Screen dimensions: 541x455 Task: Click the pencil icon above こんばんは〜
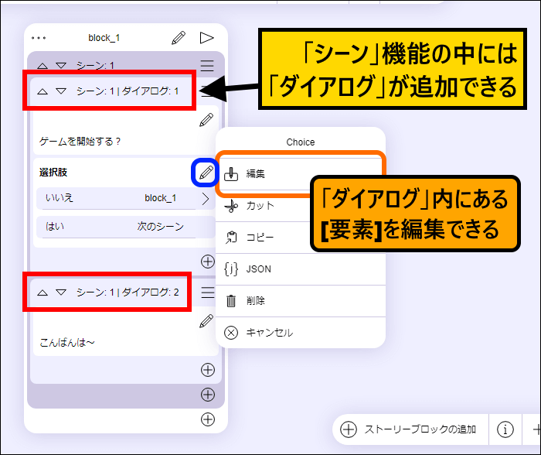point(206,320)
